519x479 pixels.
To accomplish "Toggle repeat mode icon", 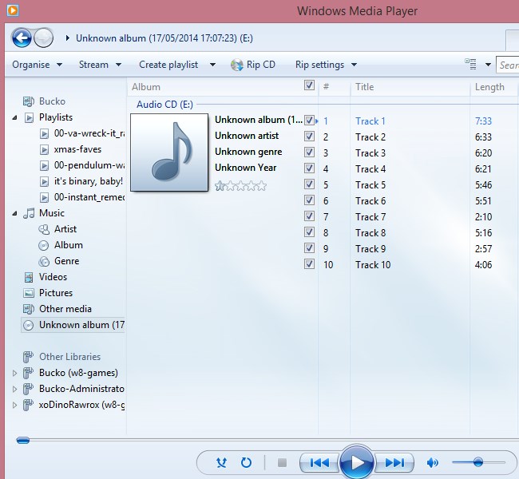I will click(x=246, y=462).
